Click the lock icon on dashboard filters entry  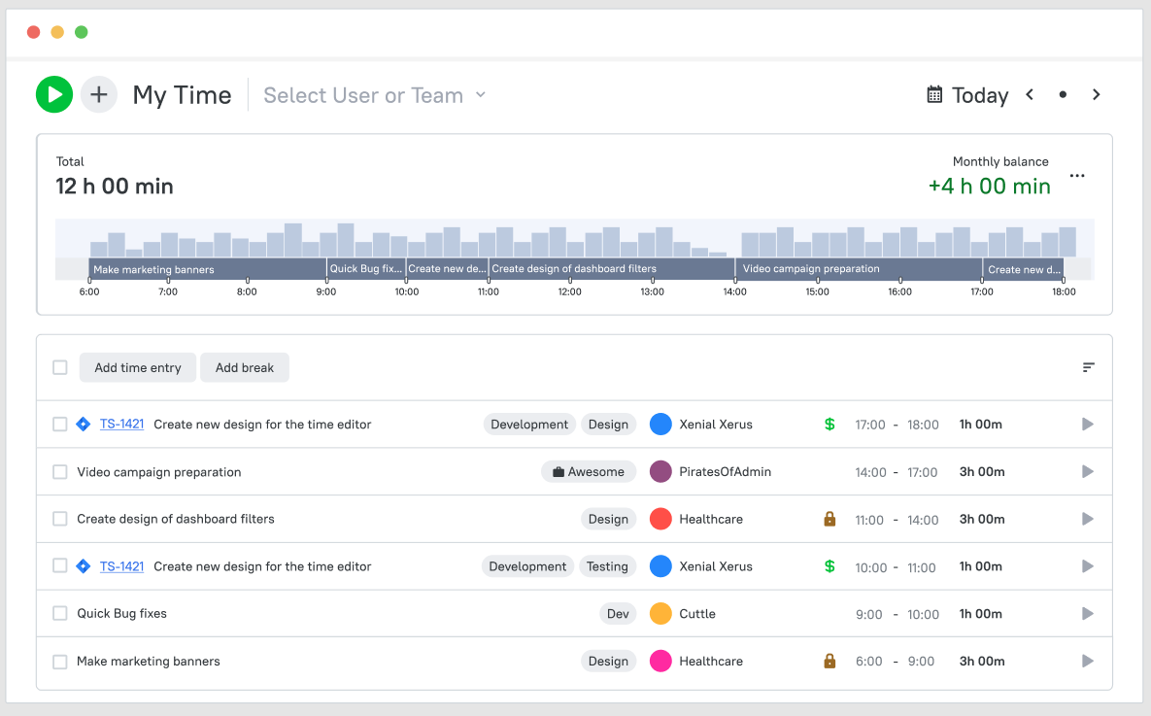click(829, 519)
